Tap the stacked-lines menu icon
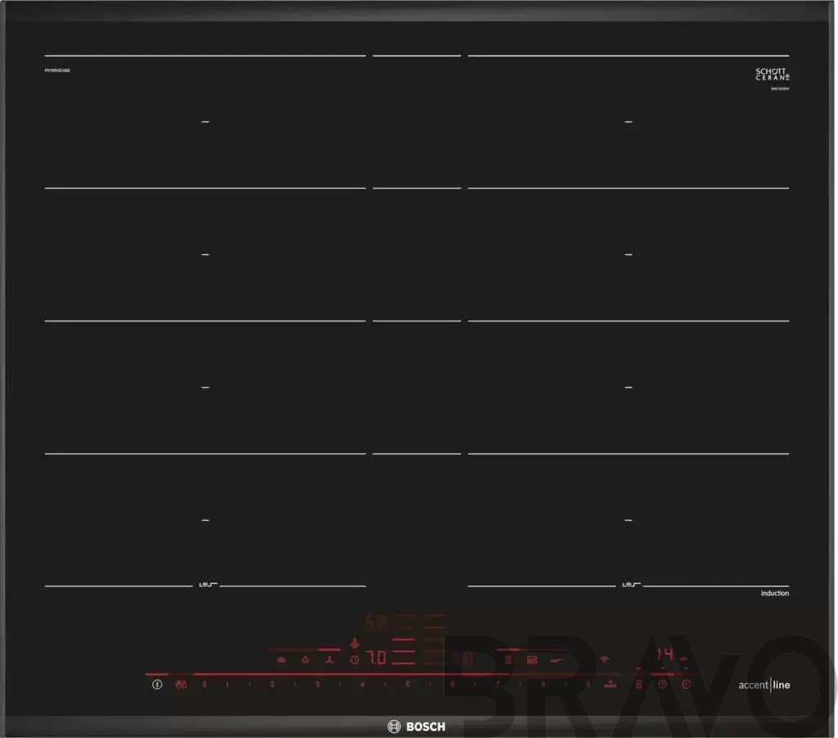The width and height of the screenshot is (838, 738). (508, 660)
